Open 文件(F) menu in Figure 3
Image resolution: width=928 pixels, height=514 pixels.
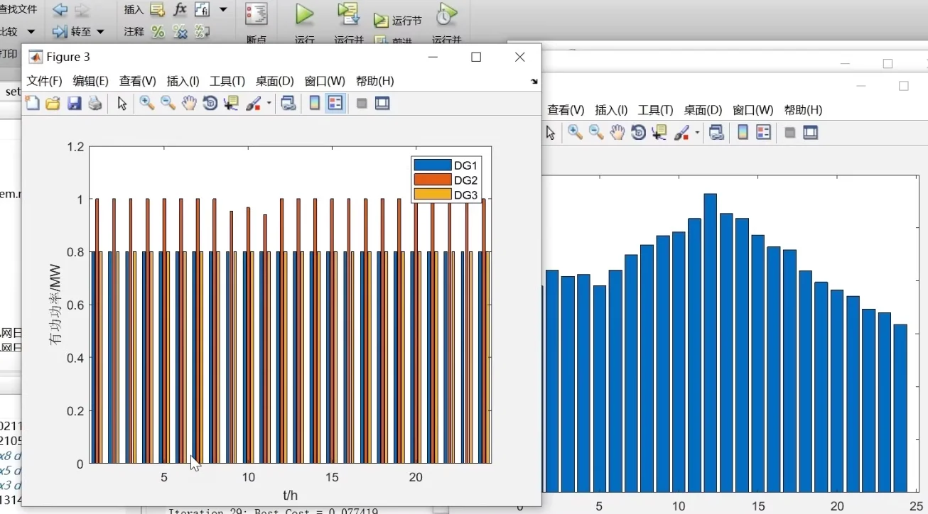click(45, 81)
